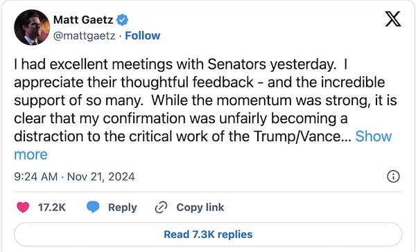Open the circled info icon
Screen dimensions: 416x252
click(x=393, y=177)
